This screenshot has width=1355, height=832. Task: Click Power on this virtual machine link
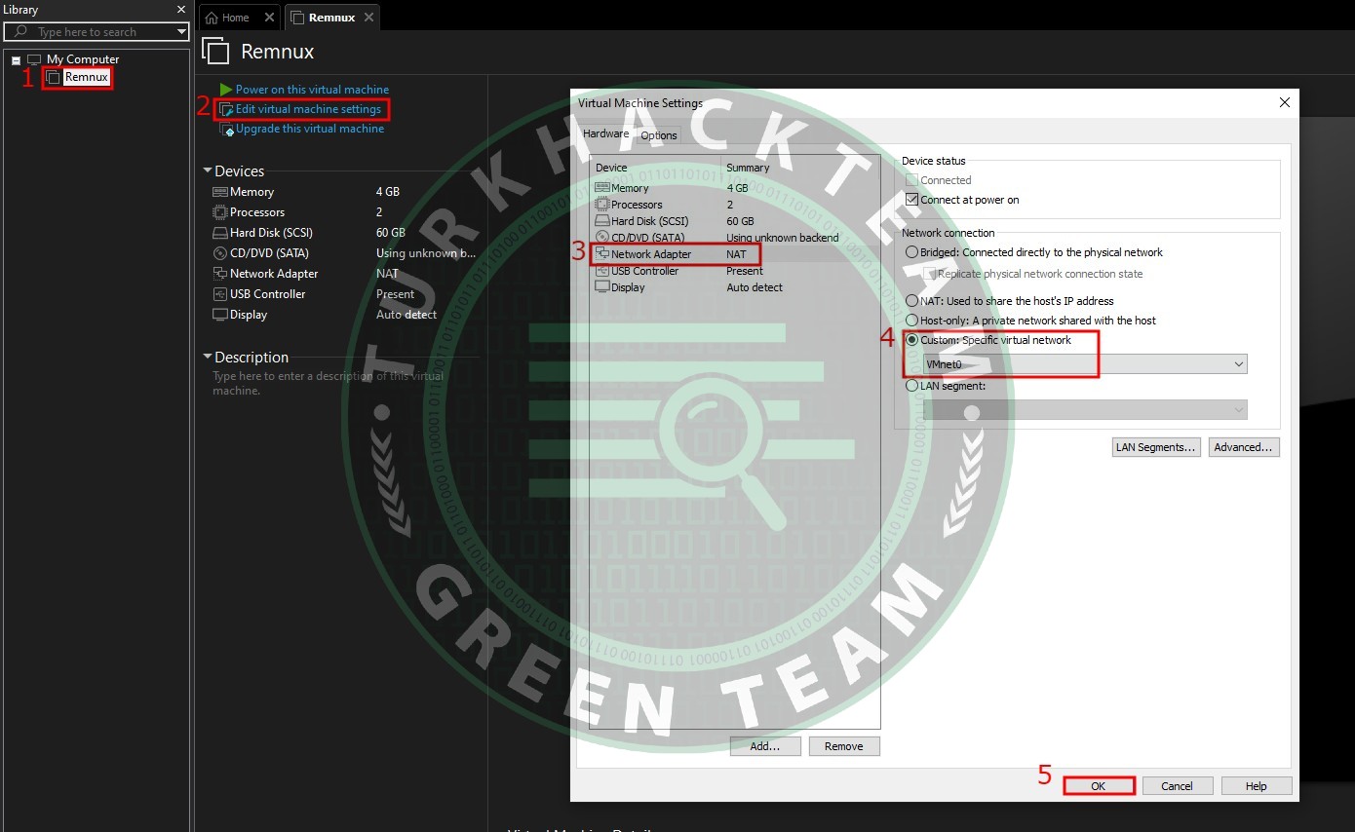[312, 90]
